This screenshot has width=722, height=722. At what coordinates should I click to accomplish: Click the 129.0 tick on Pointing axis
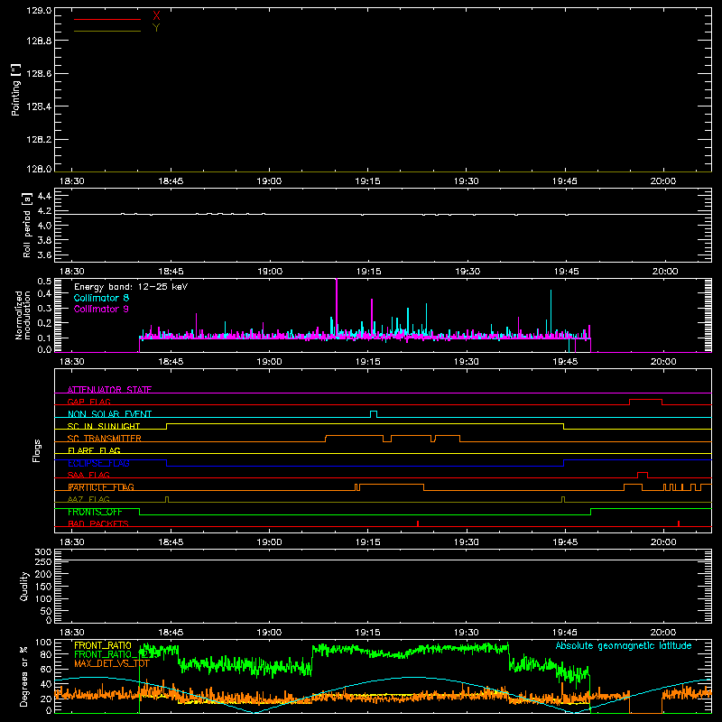pyautogui.click(x=39, y=11)
